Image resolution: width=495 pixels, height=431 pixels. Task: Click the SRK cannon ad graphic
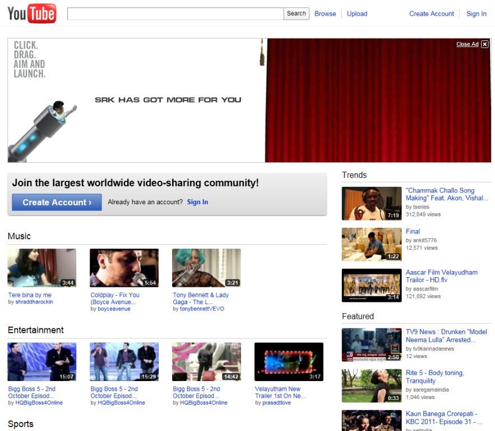tap(41, 131)
